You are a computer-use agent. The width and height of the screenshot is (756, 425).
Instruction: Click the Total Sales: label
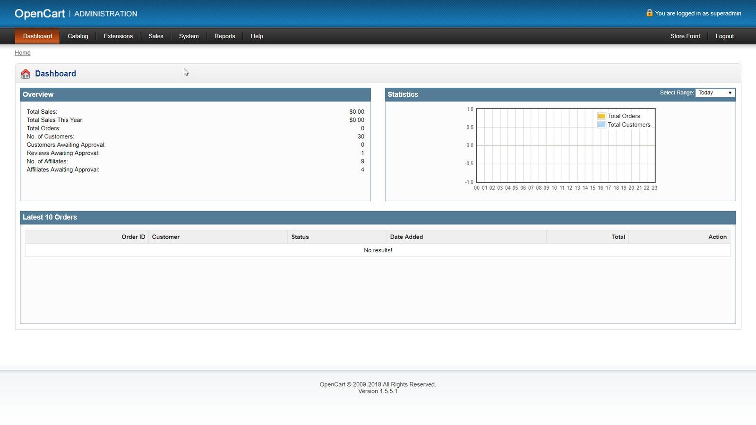pyautogui.click(x=42, y=112)
